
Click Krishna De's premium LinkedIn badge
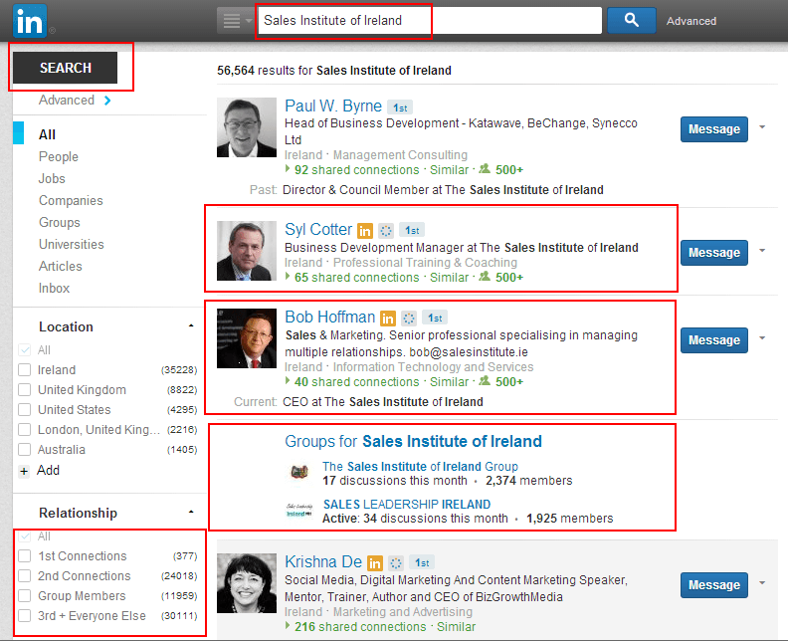[x=375, y=563]
